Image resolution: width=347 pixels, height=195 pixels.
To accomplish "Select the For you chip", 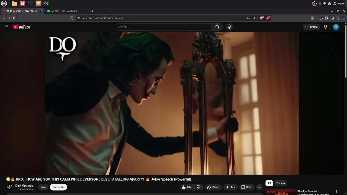I will coord(281,183).
